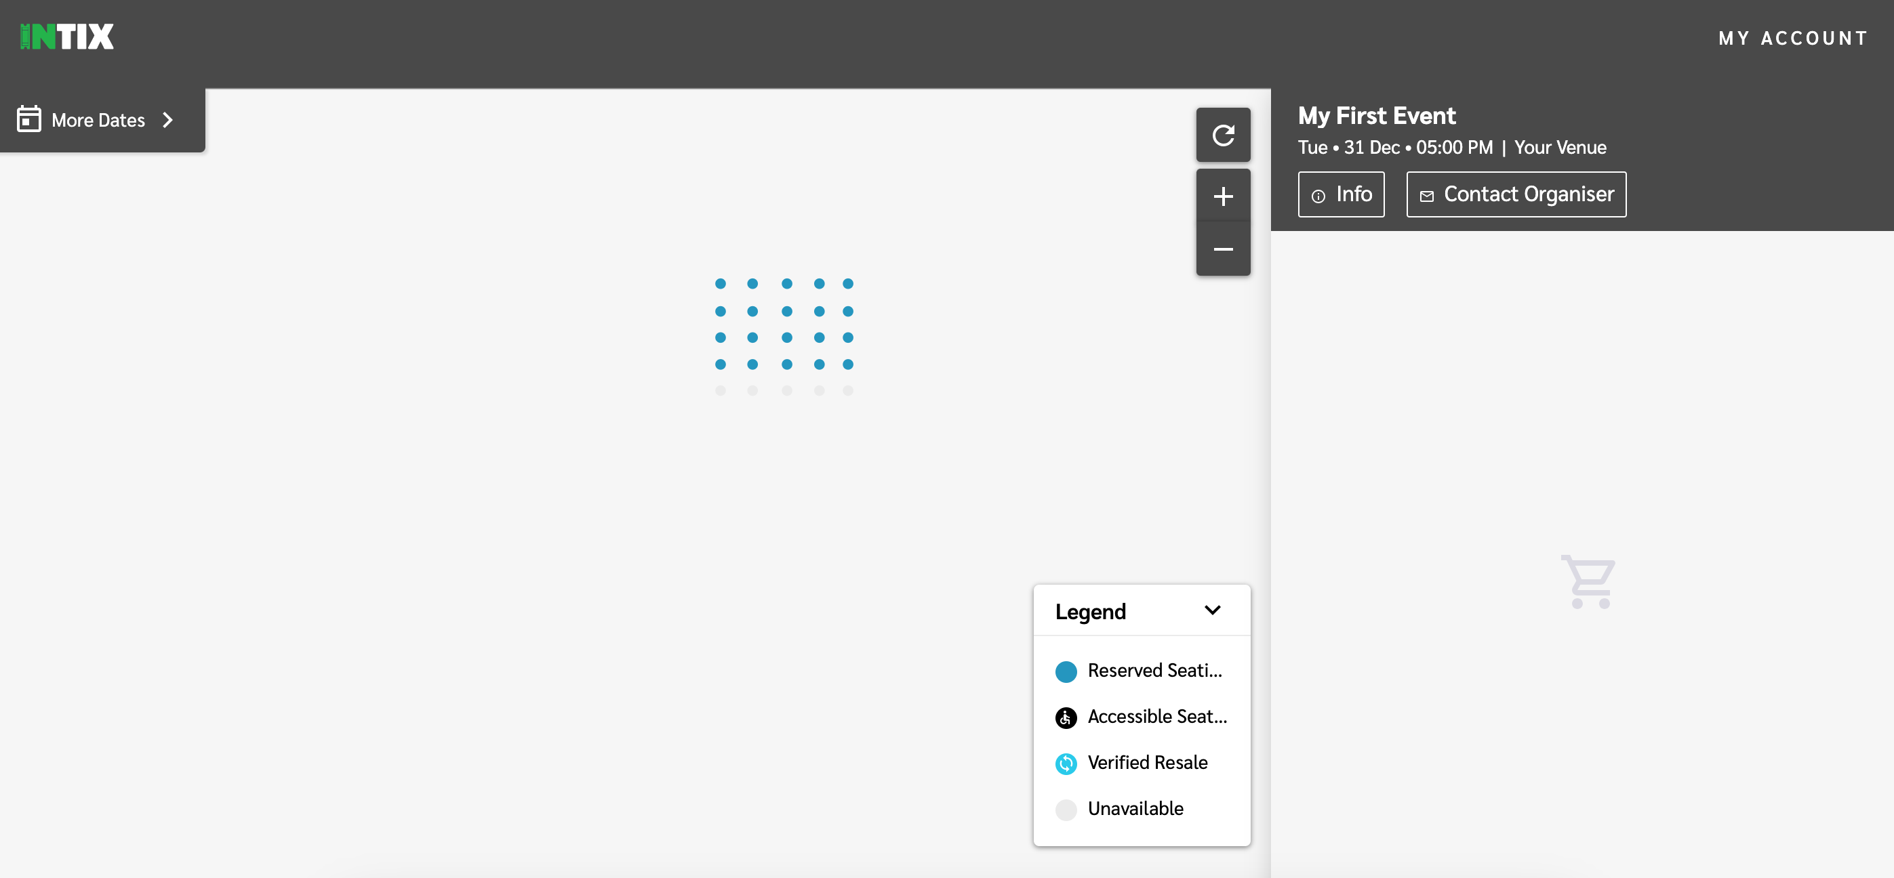
Task: Toggle the calendar icon for More Dates
Action: (x=29, y=119)
